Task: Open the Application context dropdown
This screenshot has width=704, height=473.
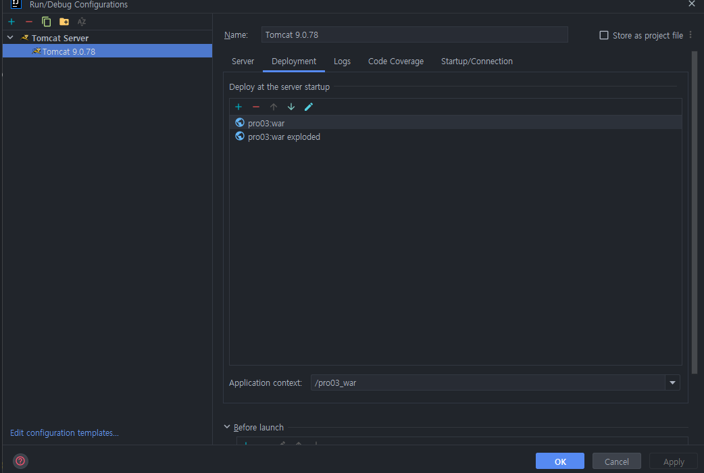Action: [672, 382]
